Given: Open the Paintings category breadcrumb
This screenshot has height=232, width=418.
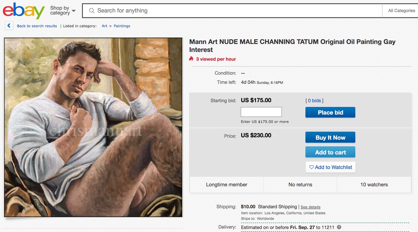Looking at the screenshot, I should 122,26.
